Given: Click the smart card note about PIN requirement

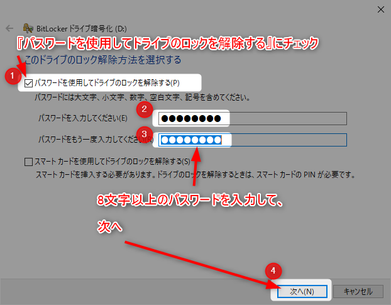Looking at the screenshot, I should click(x=196, y=174).
